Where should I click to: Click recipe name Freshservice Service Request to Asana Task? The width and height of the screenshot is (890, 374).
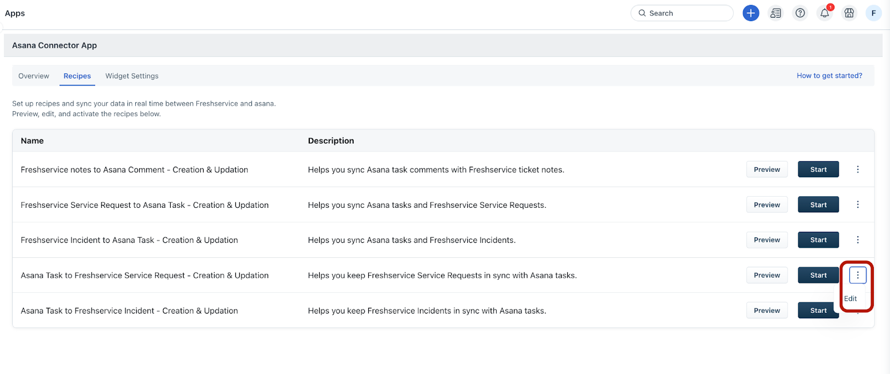[145, 205]
